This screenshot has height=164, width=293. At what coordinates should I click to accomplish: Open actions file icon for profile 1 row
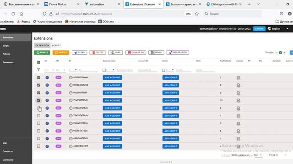pos(239,116)
